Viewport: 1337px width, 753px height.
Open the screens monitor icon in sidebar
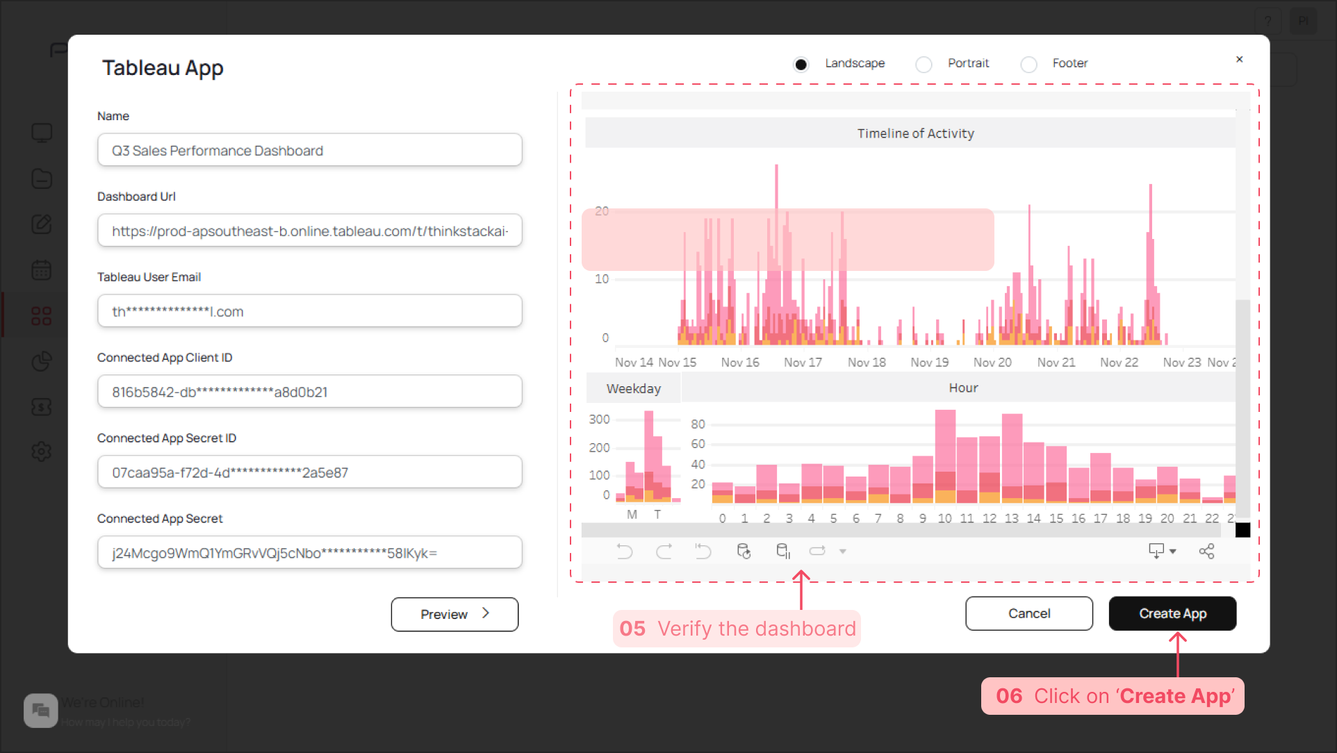(x=42, y=133)
